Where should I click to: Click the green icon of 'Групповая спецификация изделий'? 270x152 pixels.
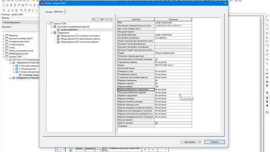pyautogui.click(x=55, y=27)
